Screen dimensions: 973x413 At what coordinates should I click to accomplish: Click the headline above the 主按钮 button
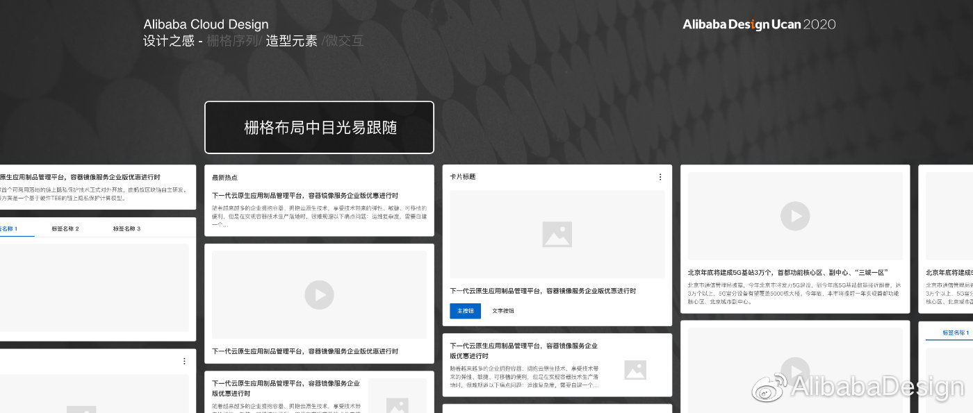(543, 291)
